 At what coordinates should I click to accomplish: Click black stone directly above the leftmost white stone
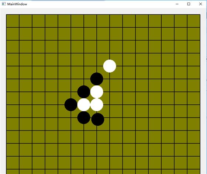point(84,92)
